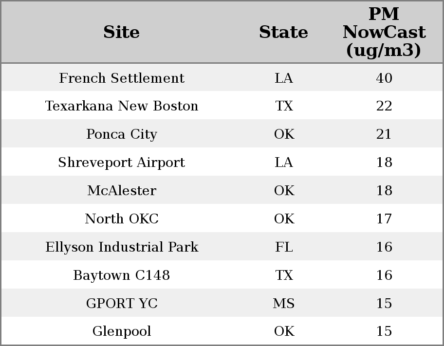
Task: Select the PM value 21
Action: coord(384,134)
